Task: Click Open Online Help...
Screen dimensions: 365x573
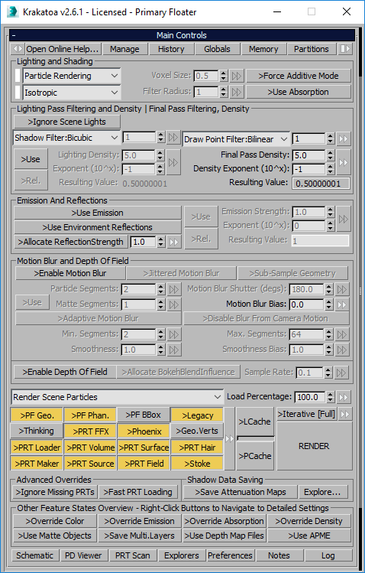Action: pyautogui.click(x=63, y=49)
